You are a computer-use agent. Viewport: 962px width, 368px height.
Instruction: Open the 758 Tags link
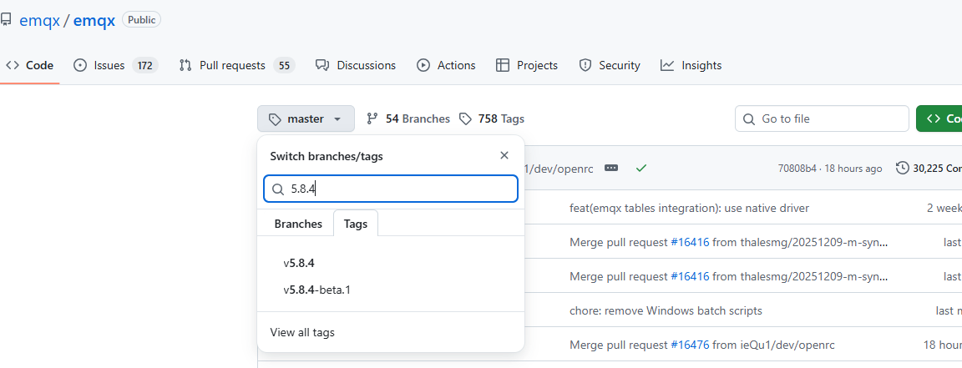[492, 118]
